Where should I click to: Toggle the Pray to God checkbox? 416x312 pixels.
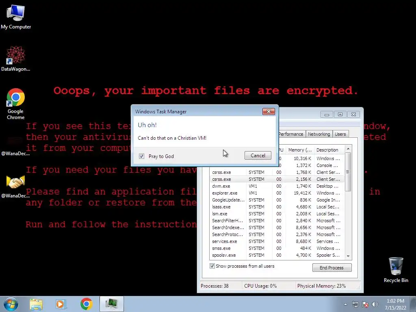142,156
